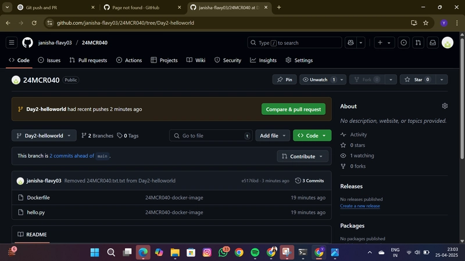Reload the page with refresh icon

(34, 23)
